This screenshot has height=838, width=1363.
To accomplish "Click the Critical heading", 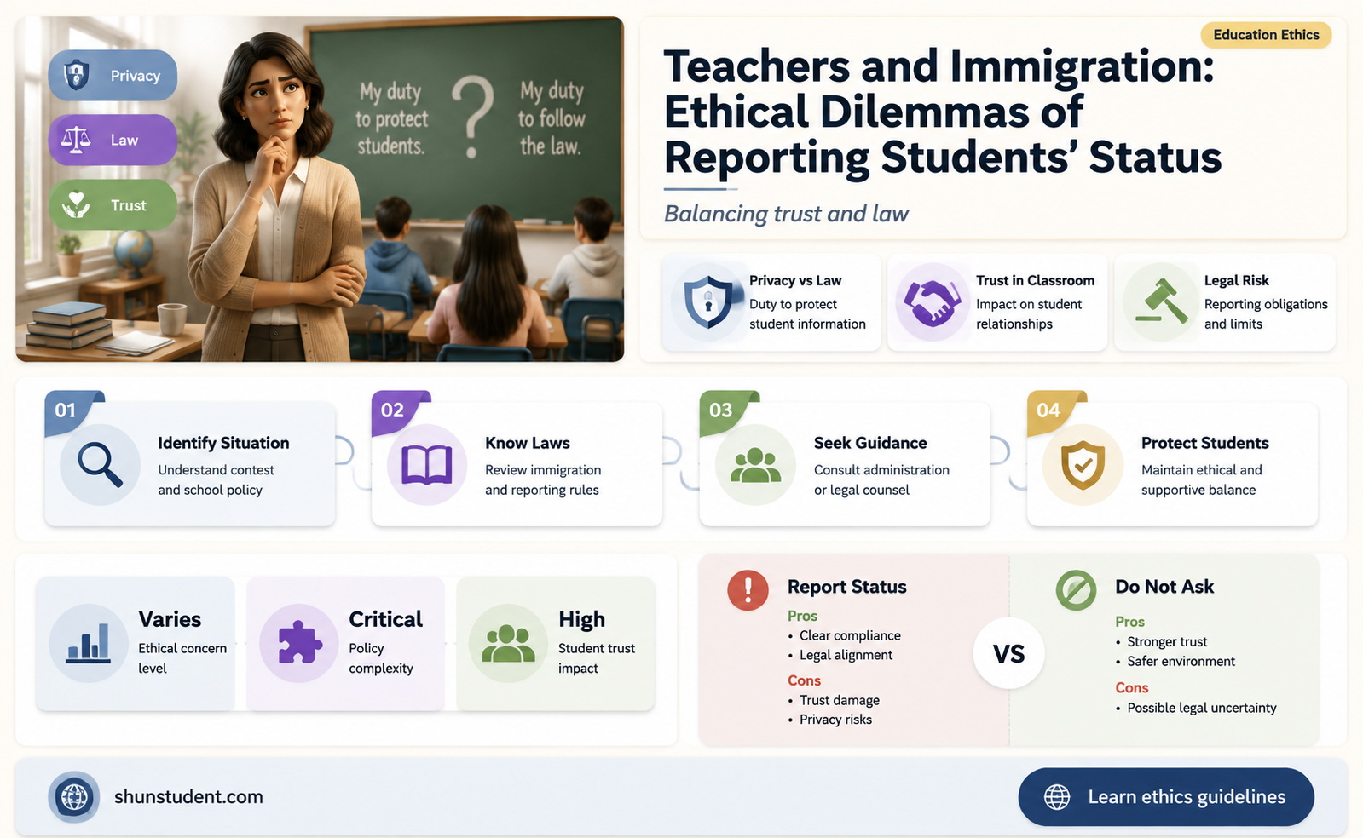I will [385, 619].
